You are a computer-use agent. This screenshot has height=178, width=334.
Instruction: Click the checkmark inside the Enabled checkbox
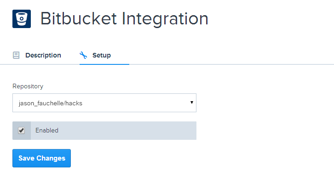click(x=21, y=130)
